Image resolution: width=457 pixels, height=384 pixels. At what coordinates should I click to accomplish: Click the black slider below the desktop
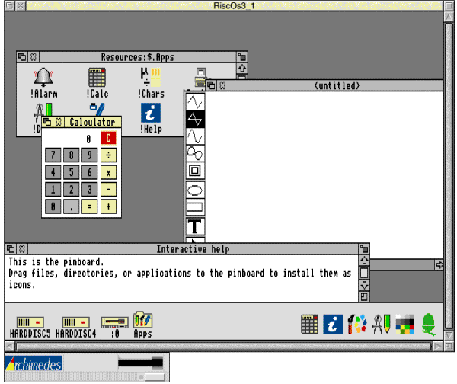pyautogui.click(x=141, y=363)
